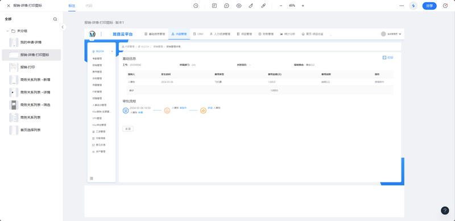Search pages with the magnifier icon

click(55, 19)
